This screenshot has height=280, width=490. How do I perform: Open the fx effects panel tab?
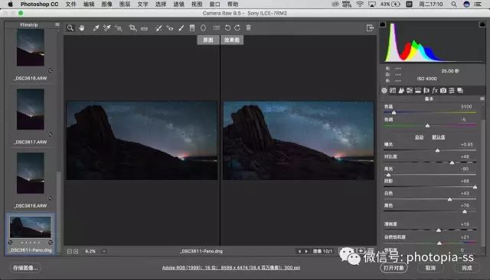[x=435, y=91]
